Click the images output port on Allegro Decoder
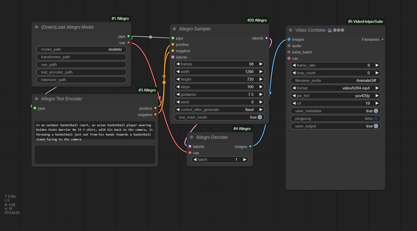 (250, 146)
